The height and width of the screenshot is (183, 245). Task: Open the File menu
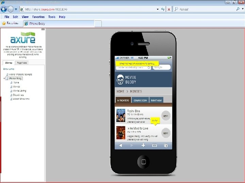pyautogui.click(x=7, y=17)
